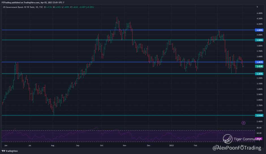Click the Nov label on time axis
This screenshot has height=154, width=266.
click(125, 146)
